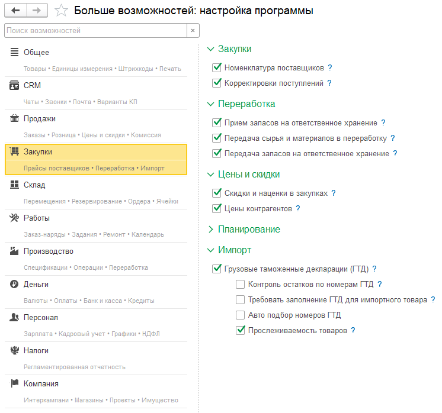Toggle Передача сырья и материалов в переработку checkbox
The width and height of the screenshot is (442, 413).
click(x=216, y=138)
